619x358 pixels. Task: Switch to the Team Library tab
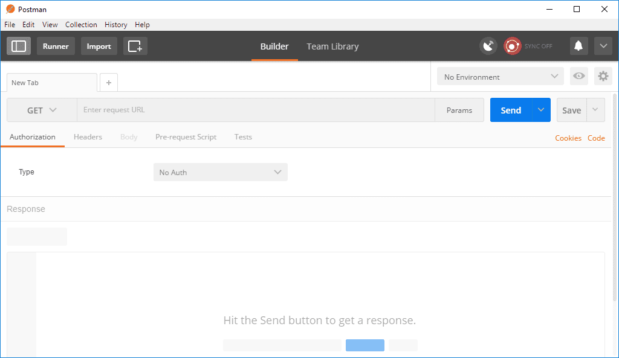(x=332, y=46)
